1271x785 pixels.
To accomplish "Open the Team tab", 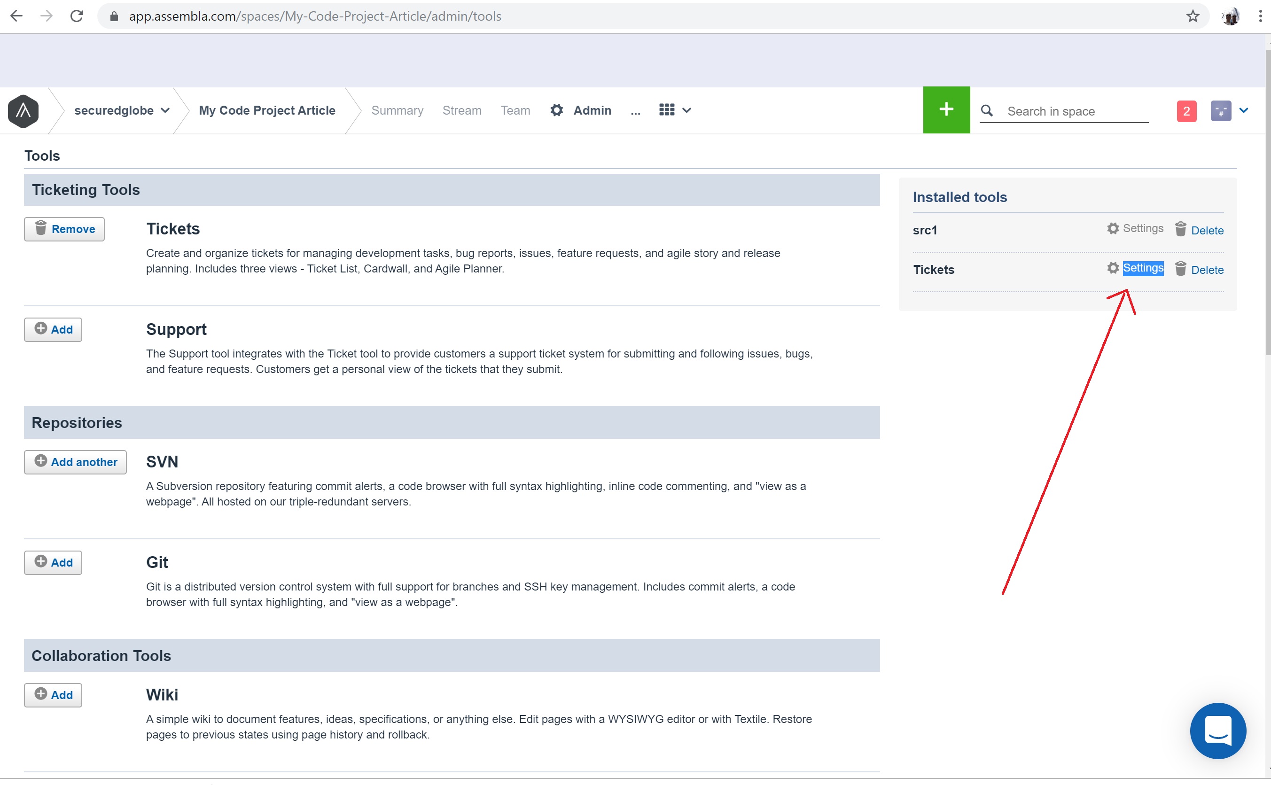I will click(515, 110).
